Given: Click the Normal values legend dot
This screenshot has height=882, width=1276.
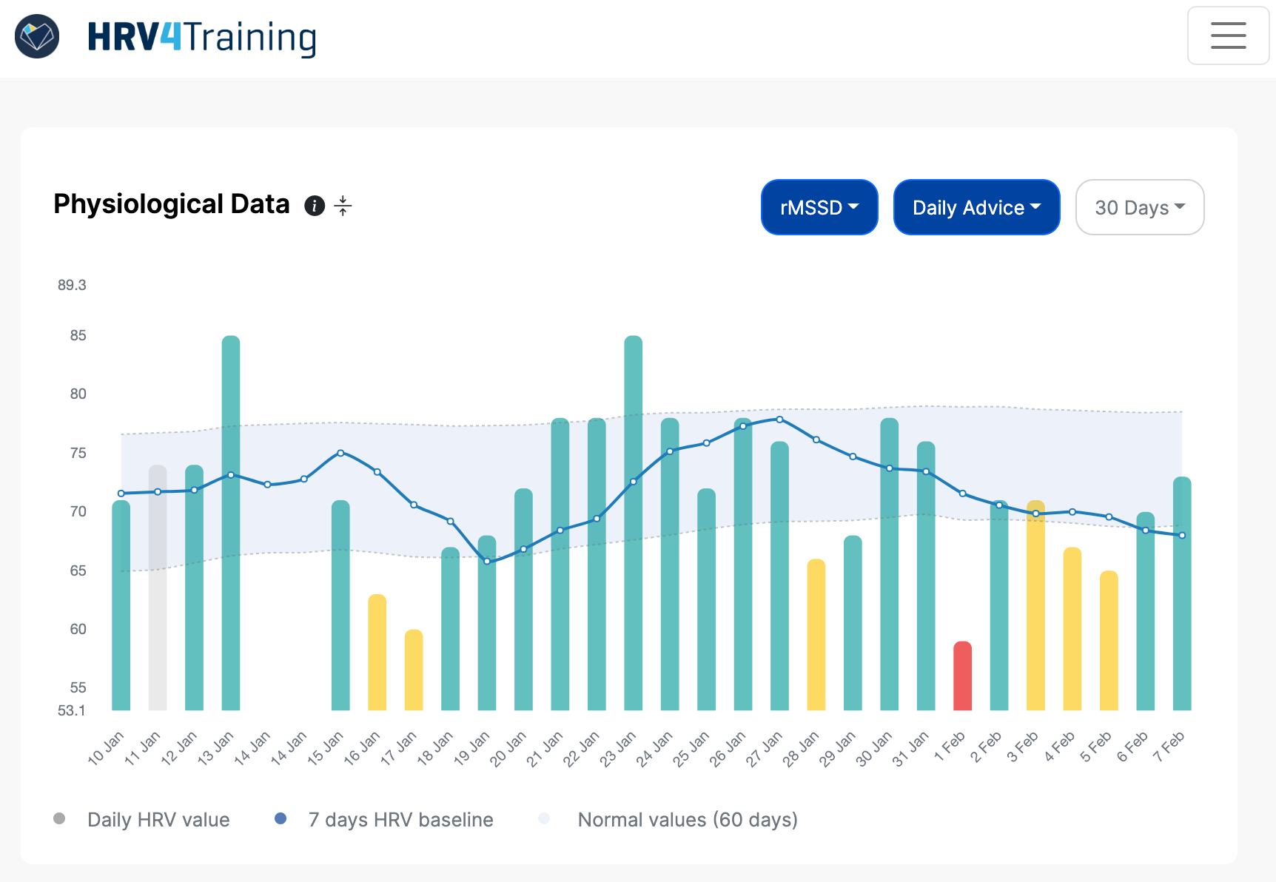Looking at the screenshot, I should [x=544, y=819].
